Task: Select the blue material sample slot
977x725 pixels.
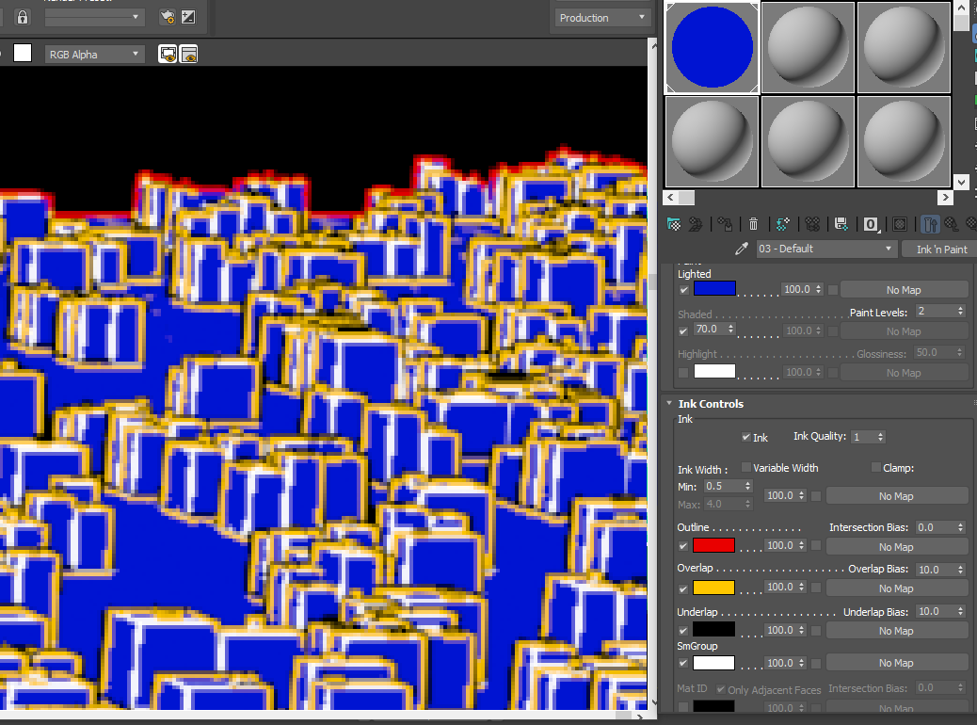Action: pyautogui.click(x=713, y=47)
